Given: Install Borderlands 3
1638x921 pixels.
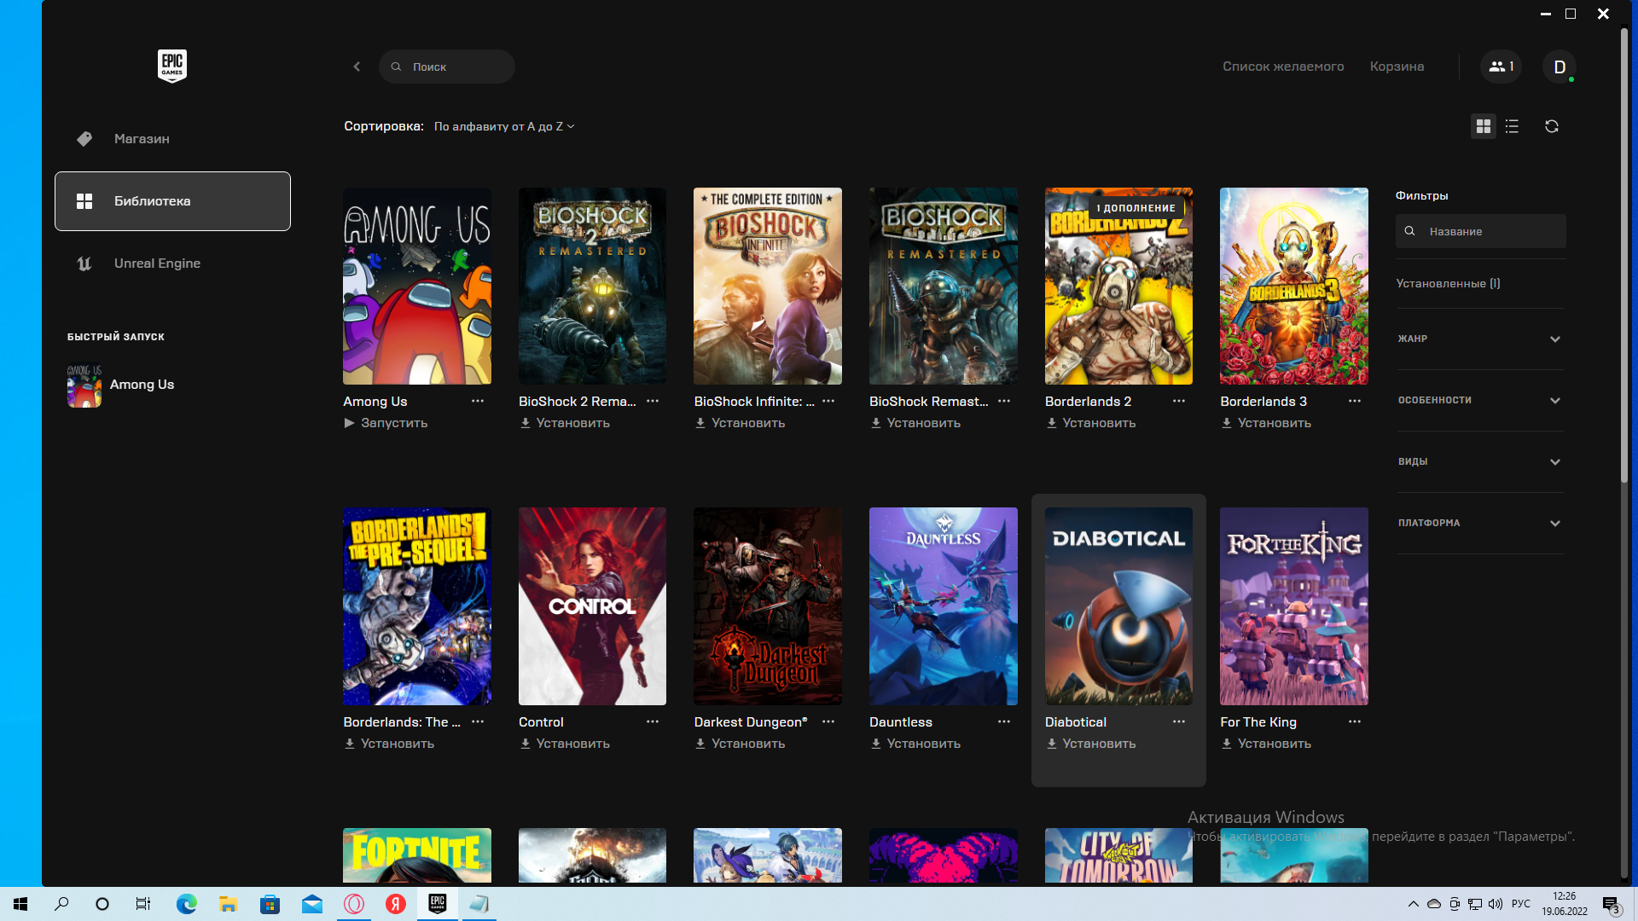Looking at the screenshot, I should [x=1266, y=423].
